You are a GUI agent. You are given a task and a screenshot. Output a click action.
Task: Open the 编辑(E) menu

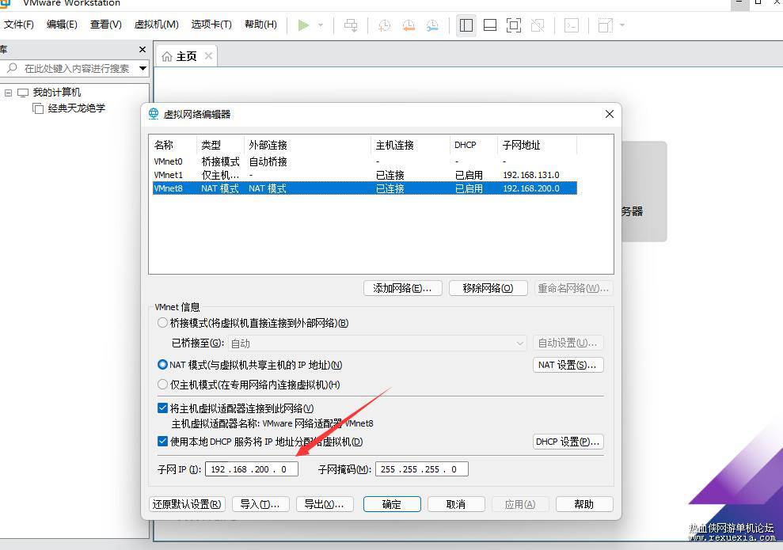coord(62,25)
